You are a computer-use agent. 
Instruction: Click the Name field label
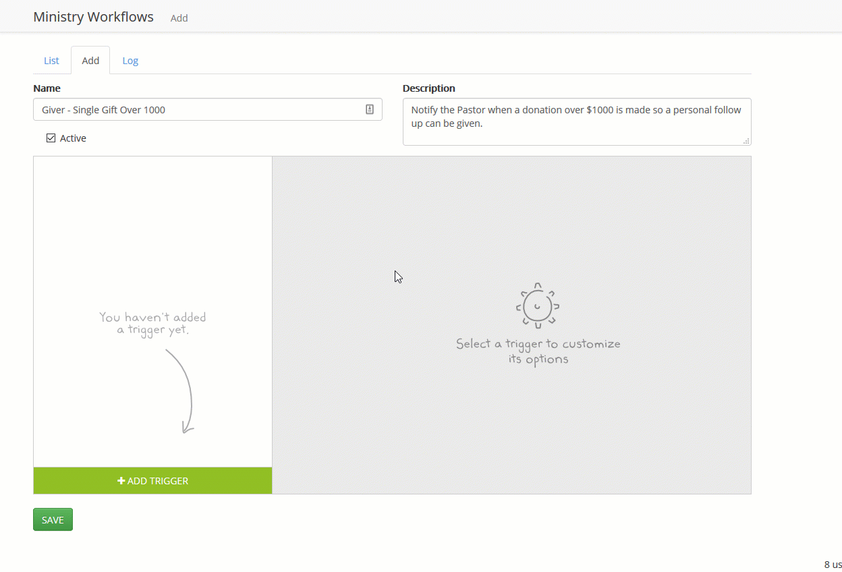tap(47, 88)
